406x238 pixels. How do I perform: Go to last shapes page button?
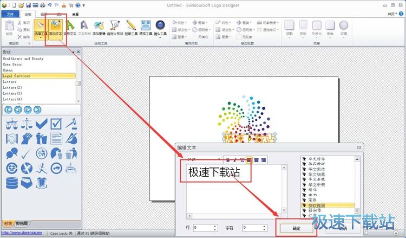(37, 110)
